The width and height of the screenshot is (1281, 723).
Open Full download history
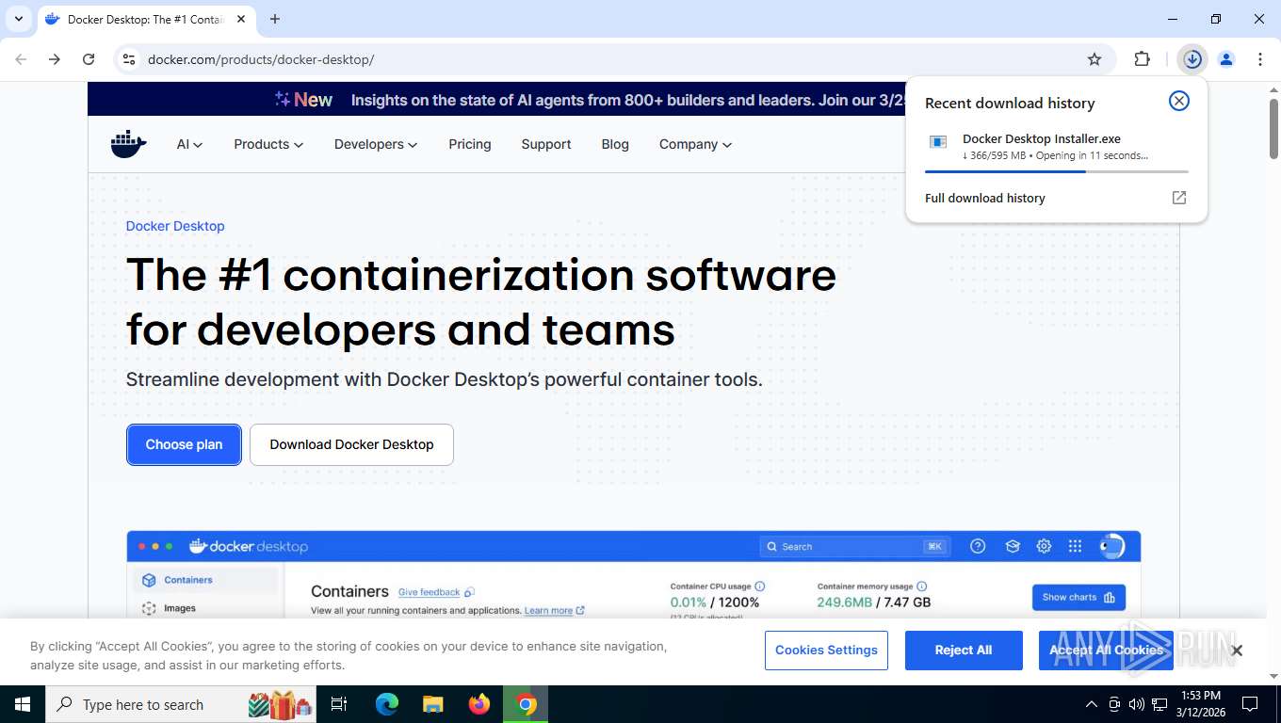(x=985, y=198)
